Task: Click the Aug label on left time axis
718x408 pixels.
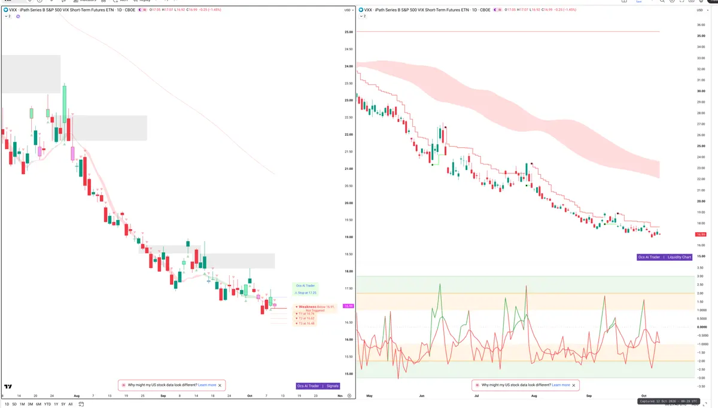Action: pyautogui.click(x=76, y=395)
